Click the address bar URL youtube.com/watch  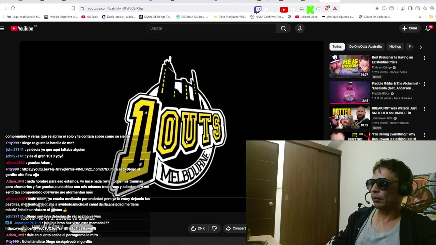click(115, 8)
